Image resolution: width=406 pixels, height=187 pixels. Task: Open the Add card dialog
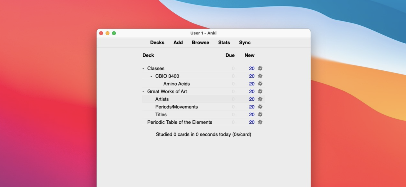[178, 42]
